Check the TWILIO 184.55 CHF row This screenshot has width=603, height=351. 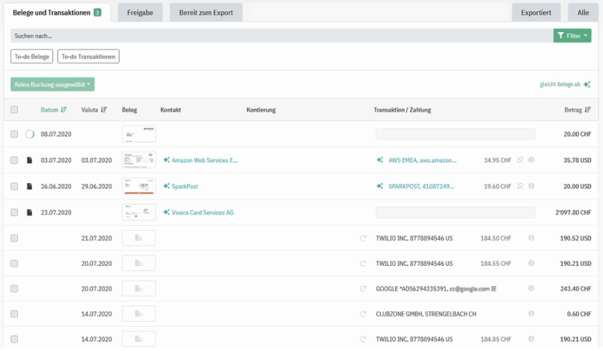14,264
